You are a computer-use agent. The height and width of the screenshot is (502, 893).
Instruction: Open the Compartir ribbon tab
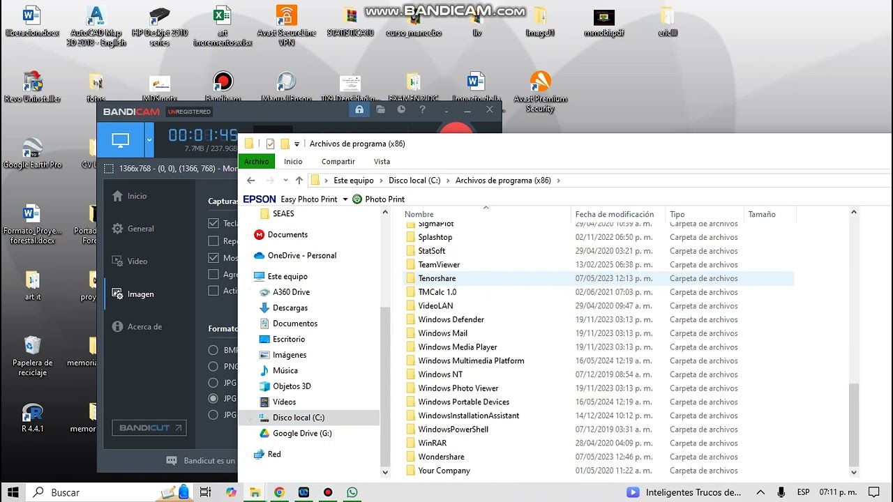click(338, 161)
